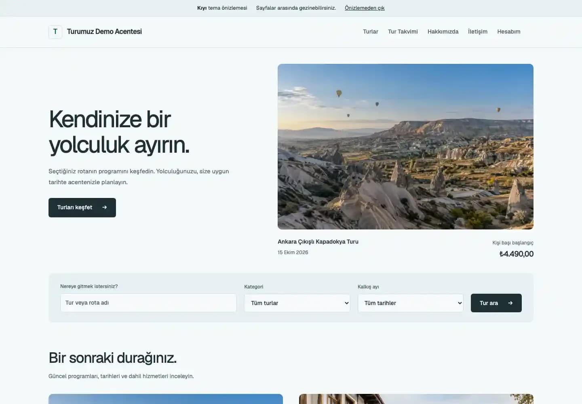Screen dimensions: 582x404
Task: Exit preview via Önizlemeden çık link
Action: point(365,8)
